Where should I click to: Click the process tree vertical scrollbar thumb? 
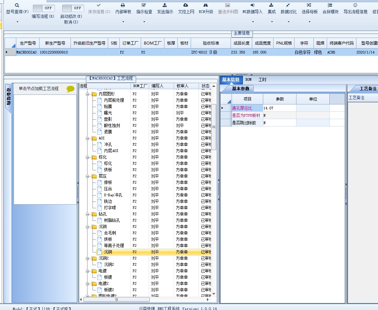click(214, 127)
